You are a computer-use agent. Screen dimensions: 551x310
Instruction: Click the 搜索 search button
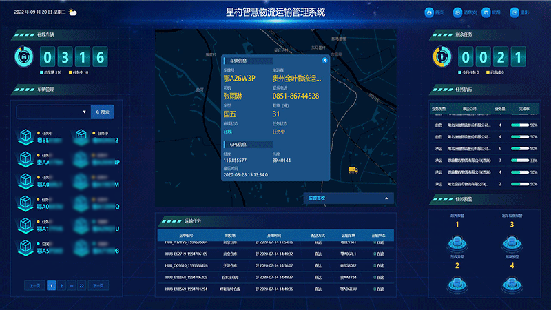coord(102,111)
